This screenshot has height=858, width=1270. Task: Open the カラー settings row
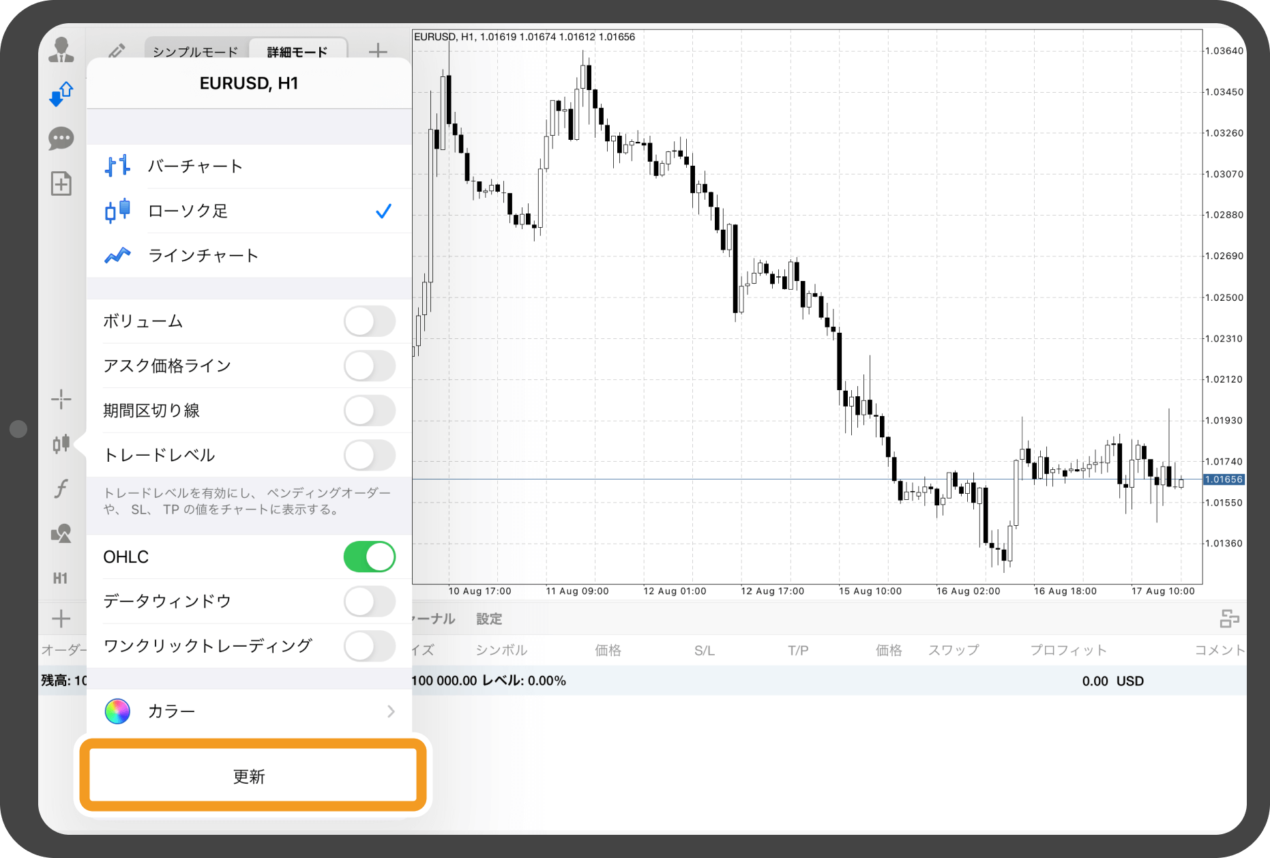[x=249, y=711]
